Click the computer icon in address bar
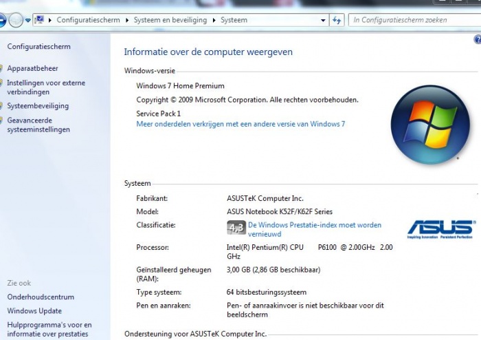481x340 pixels. coord(39,20)
